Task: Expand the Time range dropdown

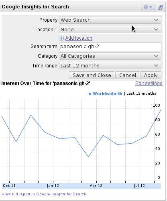Action: click(110, 66)
